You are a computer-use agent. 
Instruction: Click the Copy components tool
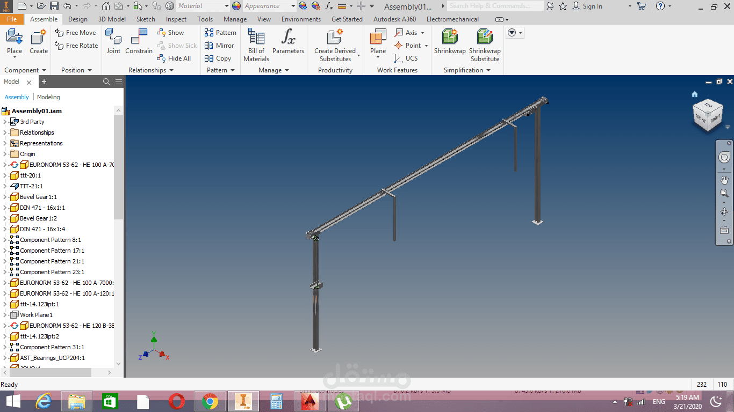218,58
